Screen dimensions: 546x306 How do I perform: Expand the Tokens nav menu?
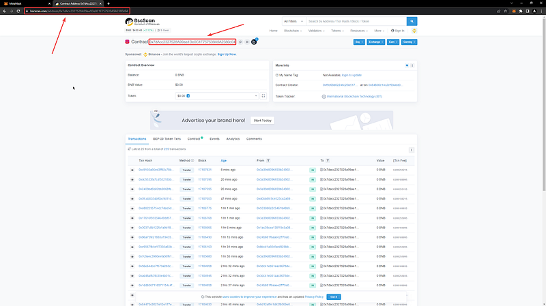pyautogui.click(x=337, y=31)
